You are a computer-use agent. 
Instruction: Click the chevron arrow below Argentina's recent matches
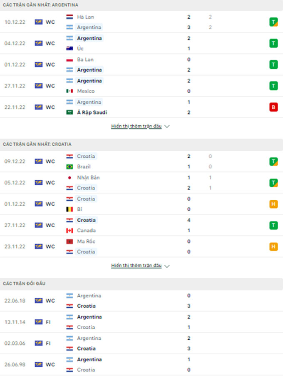[167, 126]
